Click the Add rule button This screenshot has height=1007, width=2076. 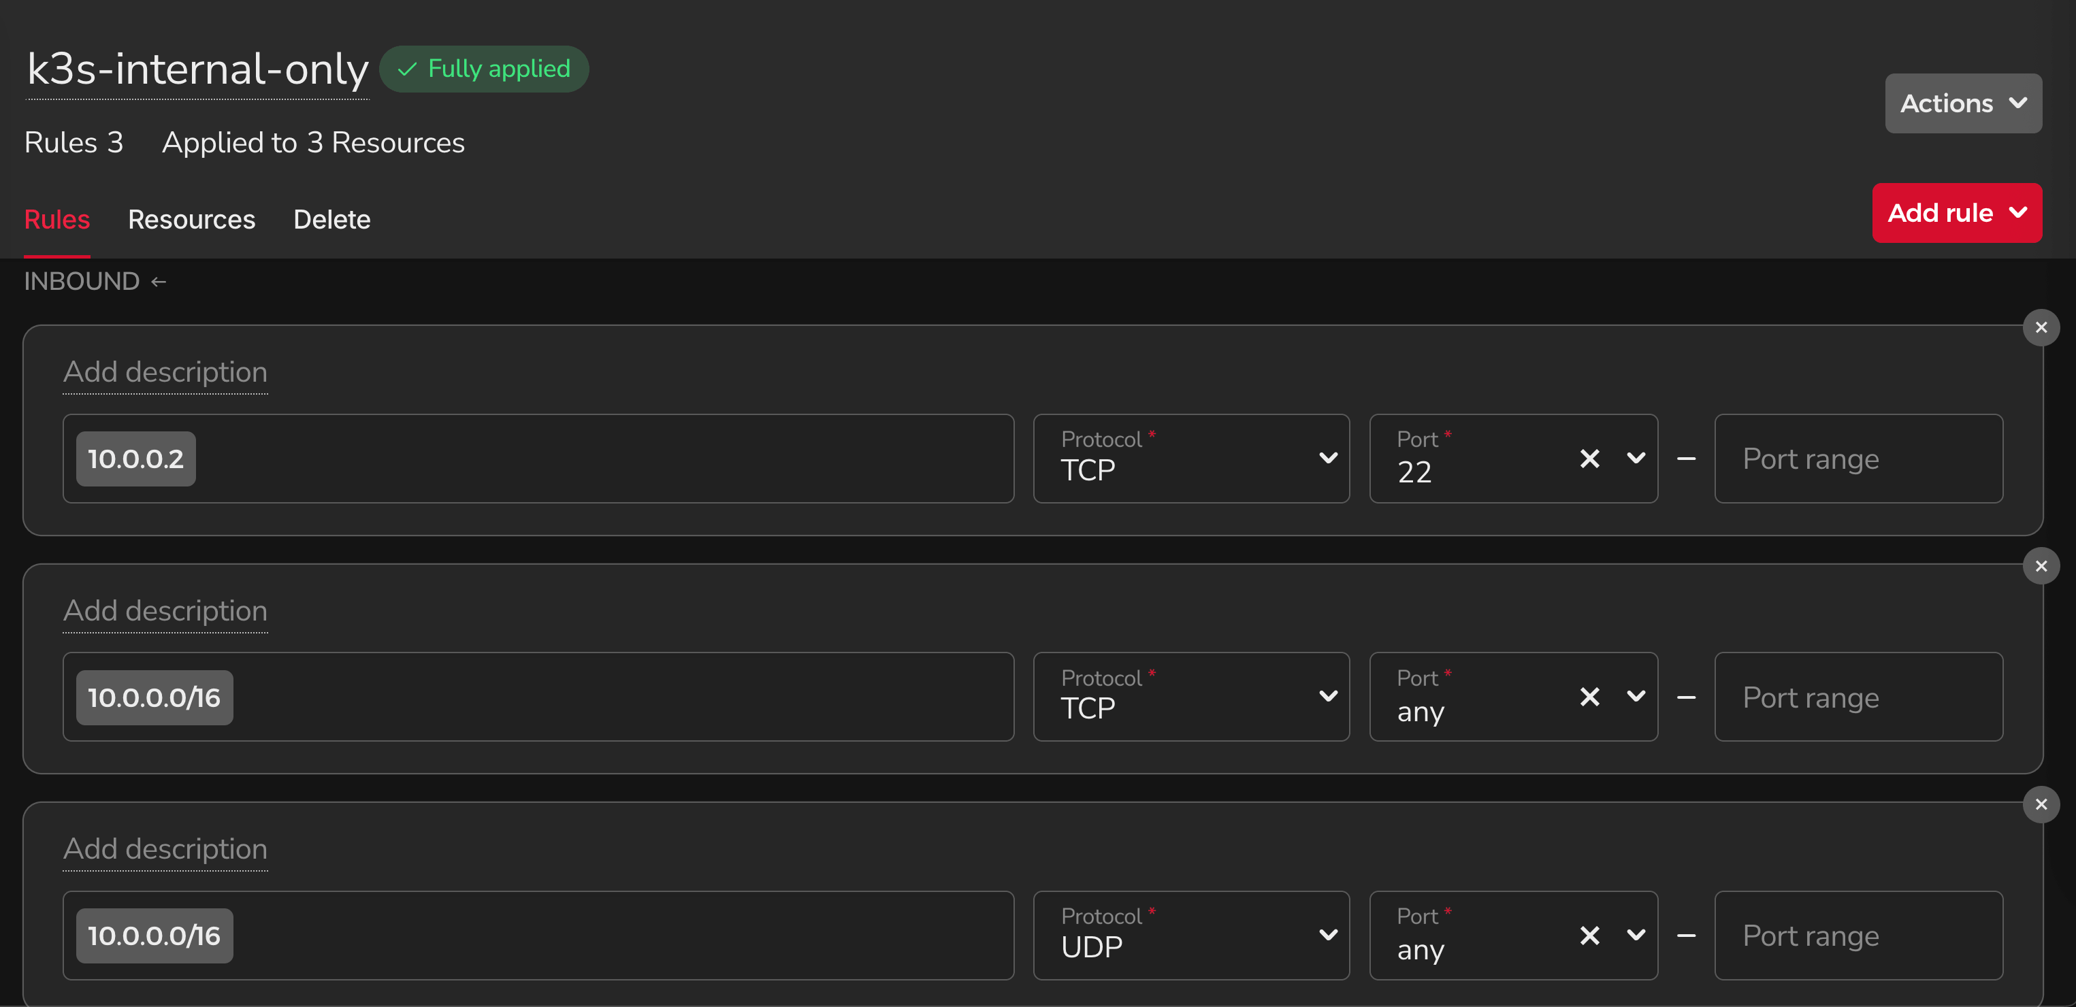[x=1957, y=214]
